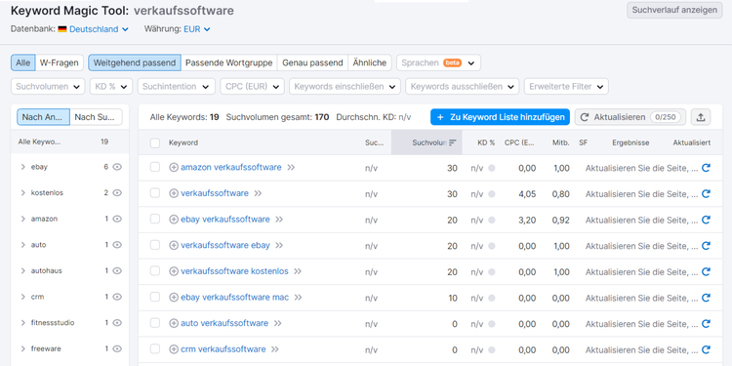The width and height of the screenshot is (732, 366).
Task: Open the Suchintention filter dropdown
Action: 176,86
